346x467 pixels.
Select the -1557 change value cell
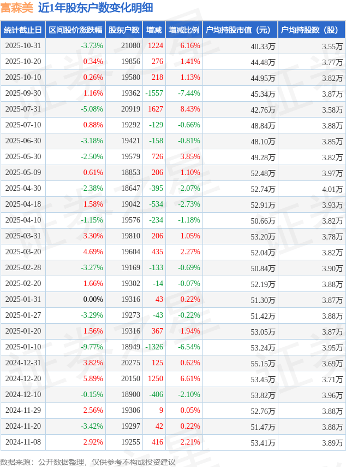click(154, 94)
